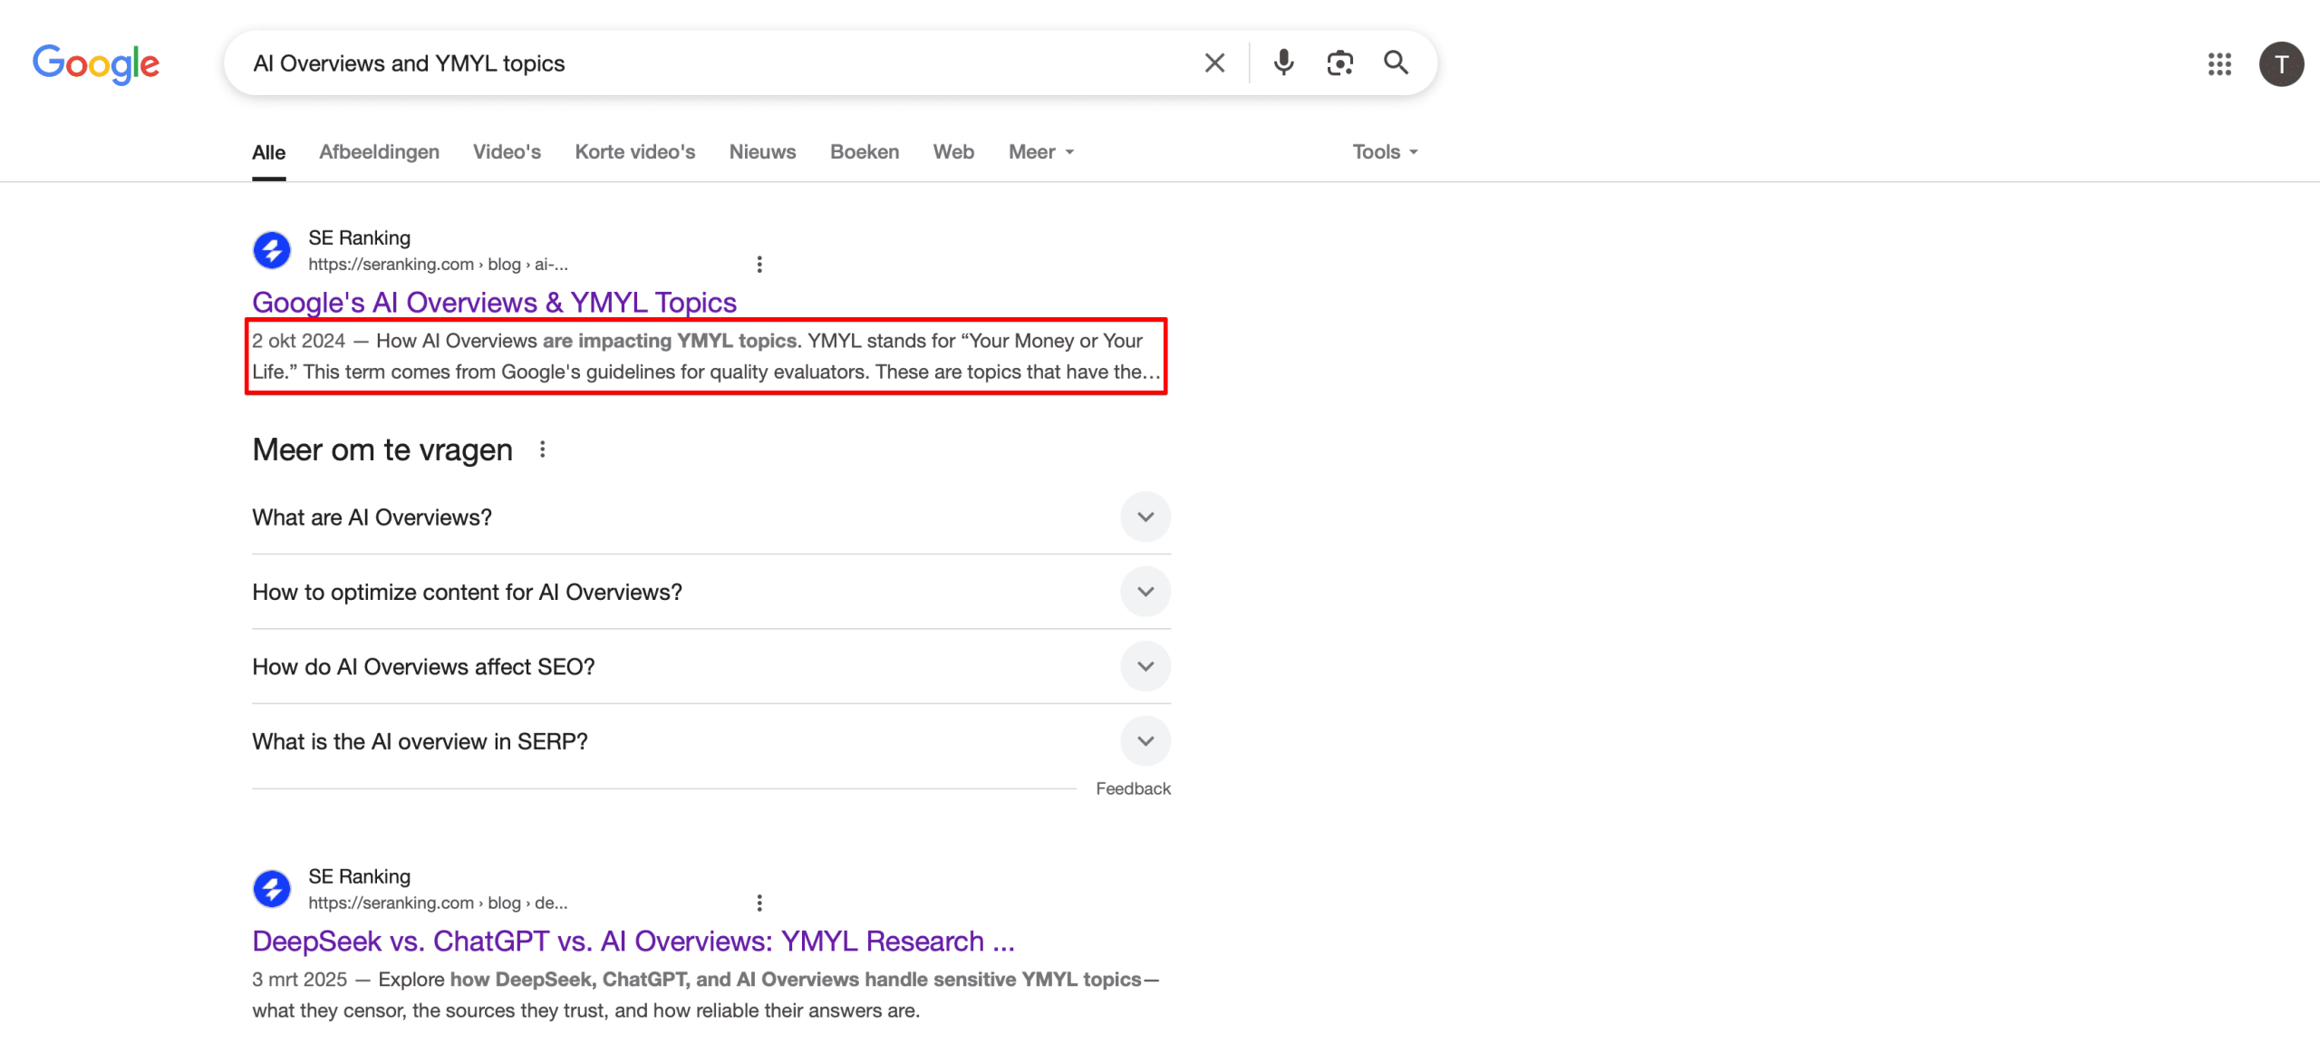Expand 'What is the AI overview in SERP?'
2320x1044 pixels.
711,741
